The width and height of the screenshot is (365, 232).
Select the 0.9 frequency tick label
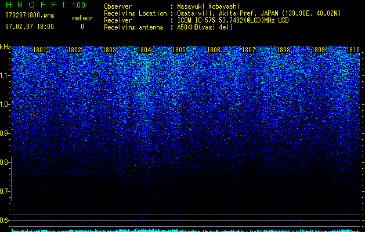(x=5, y=133)
